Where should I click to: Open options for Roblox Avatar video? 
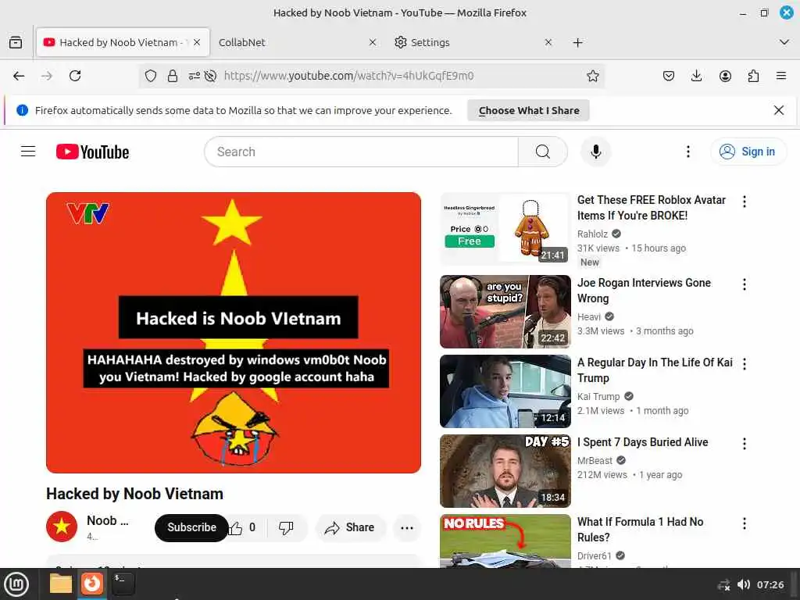pos(745,202)
